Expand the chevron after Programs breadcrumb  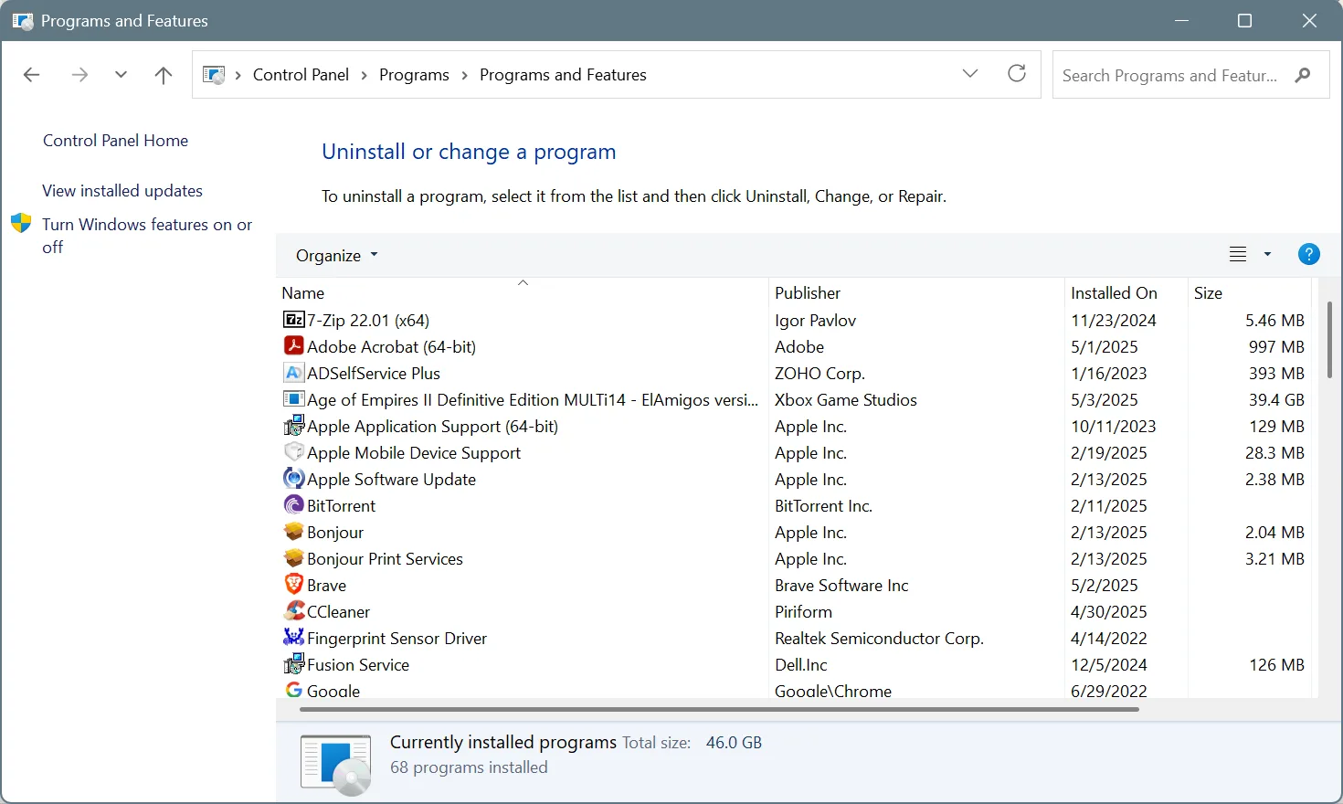click(x=465, y=75)
